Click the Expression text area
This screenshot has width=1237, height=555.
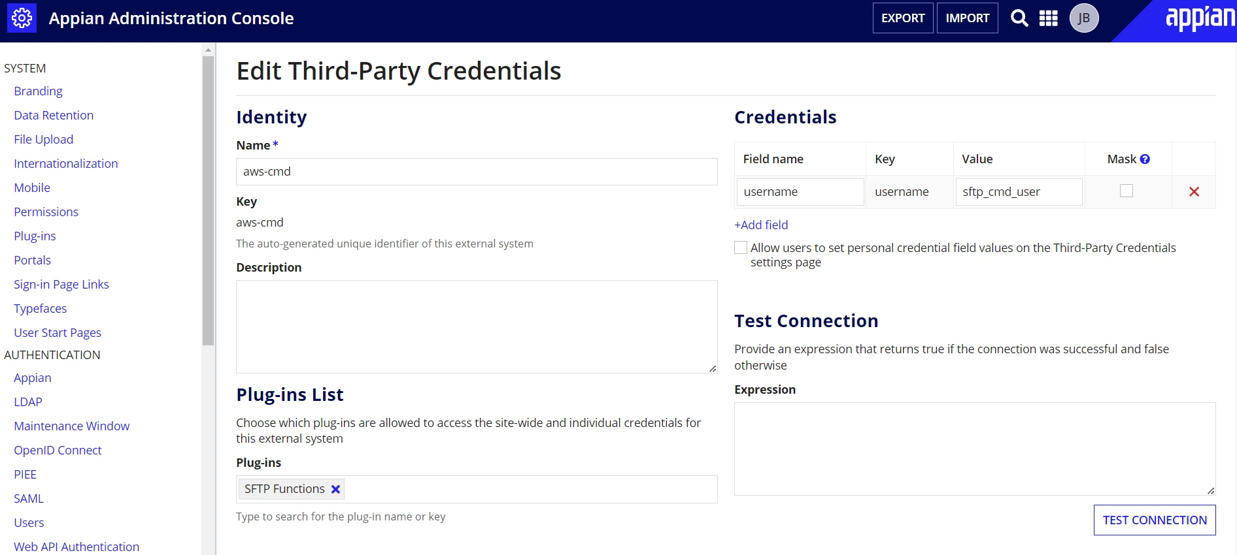pyautogui.click(x=975, y=449)
